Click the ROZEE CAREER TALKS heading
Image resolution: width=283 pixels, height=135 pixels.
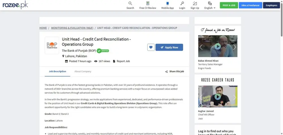pyautogui.click(x=218, y=80)
